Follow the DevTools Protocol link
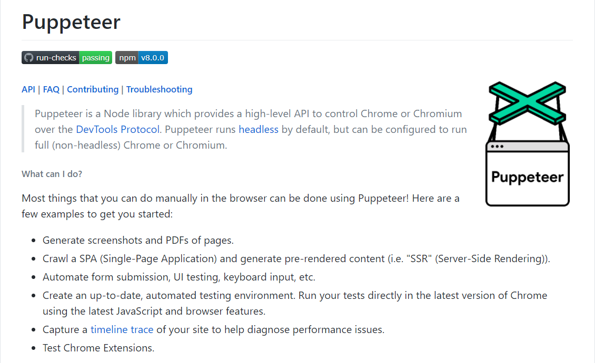 pyautogui.click(x=116, y=129)
